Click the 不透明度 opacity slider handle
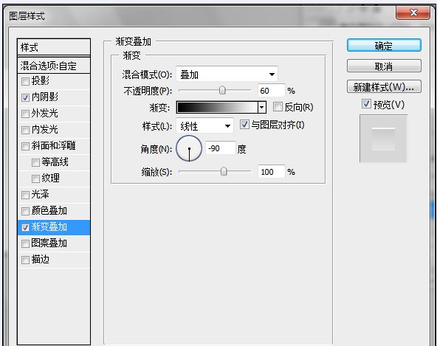 (x=222, y=90)
